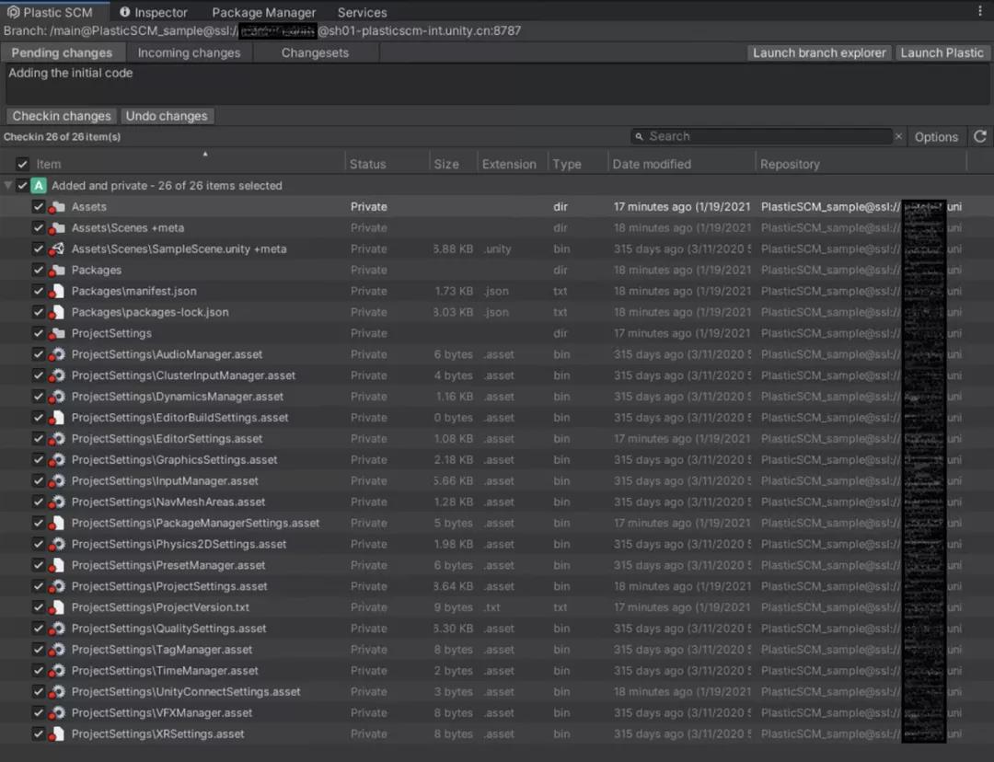
Task: Select the Pending changes tab
Action: [x=62, y=52]
